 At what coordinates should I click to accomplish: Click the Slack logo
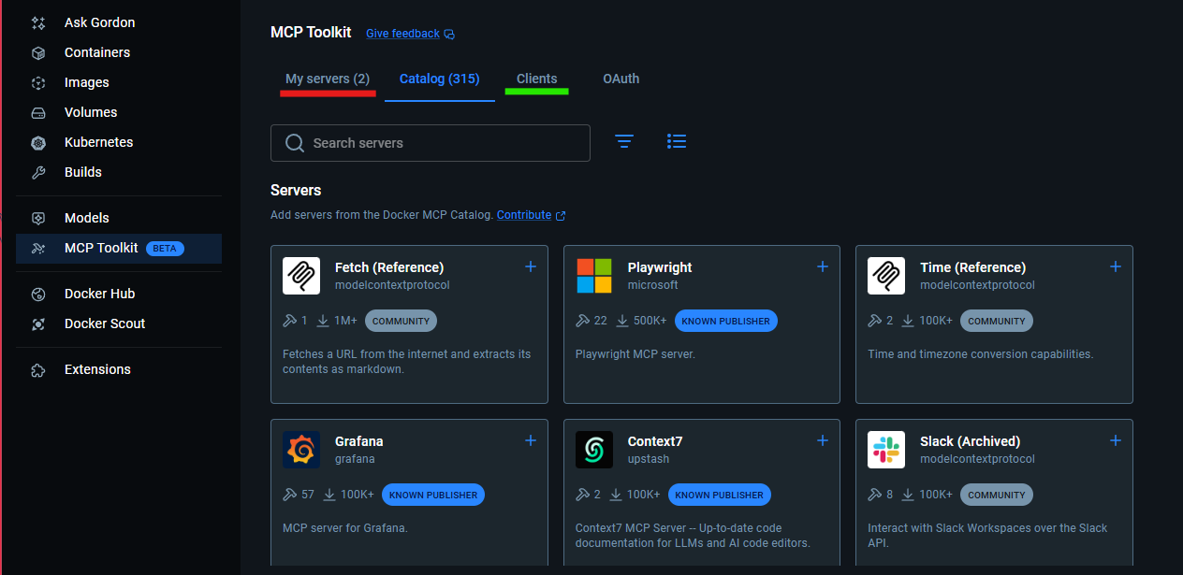pyautogui.click(x=886, y=450)
